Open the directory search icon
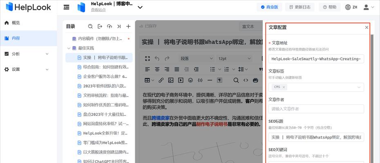The height and width of the screenshot is (163, 380). coord(90,26)
